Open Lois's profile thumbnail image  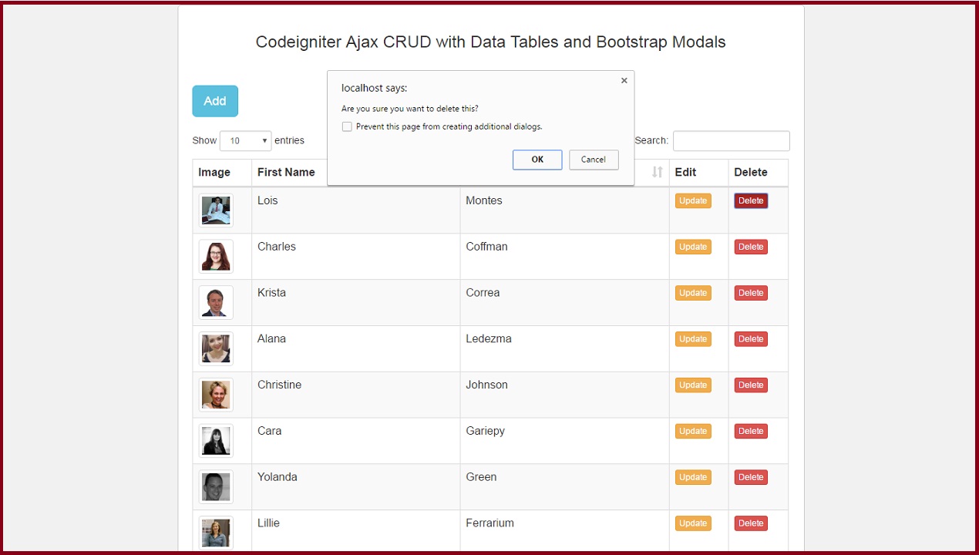[x=216, y=210]
